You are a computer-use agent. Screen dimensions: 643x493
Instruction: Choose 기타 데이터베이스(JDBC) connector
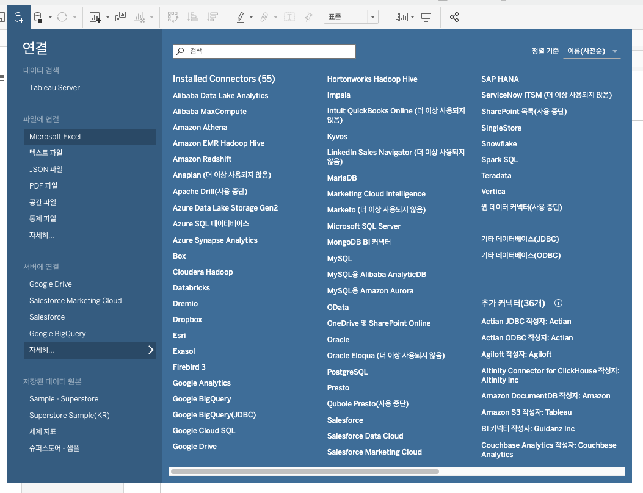coord(520,239)
